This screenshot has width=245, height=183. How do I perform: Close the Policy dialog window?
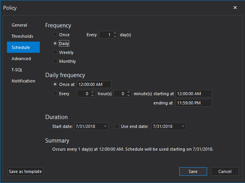click(x=235, y=8)
